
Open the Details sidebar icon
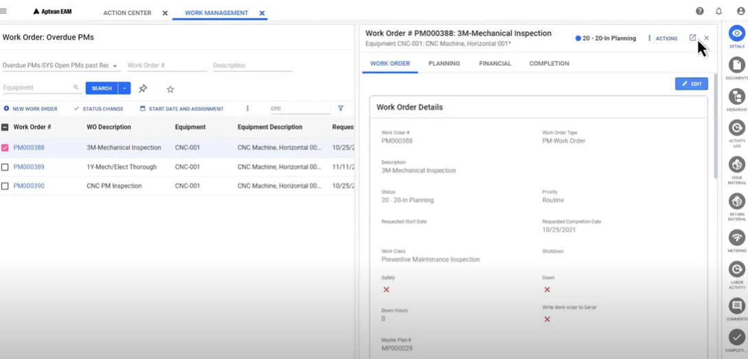(x=737, y=34)
